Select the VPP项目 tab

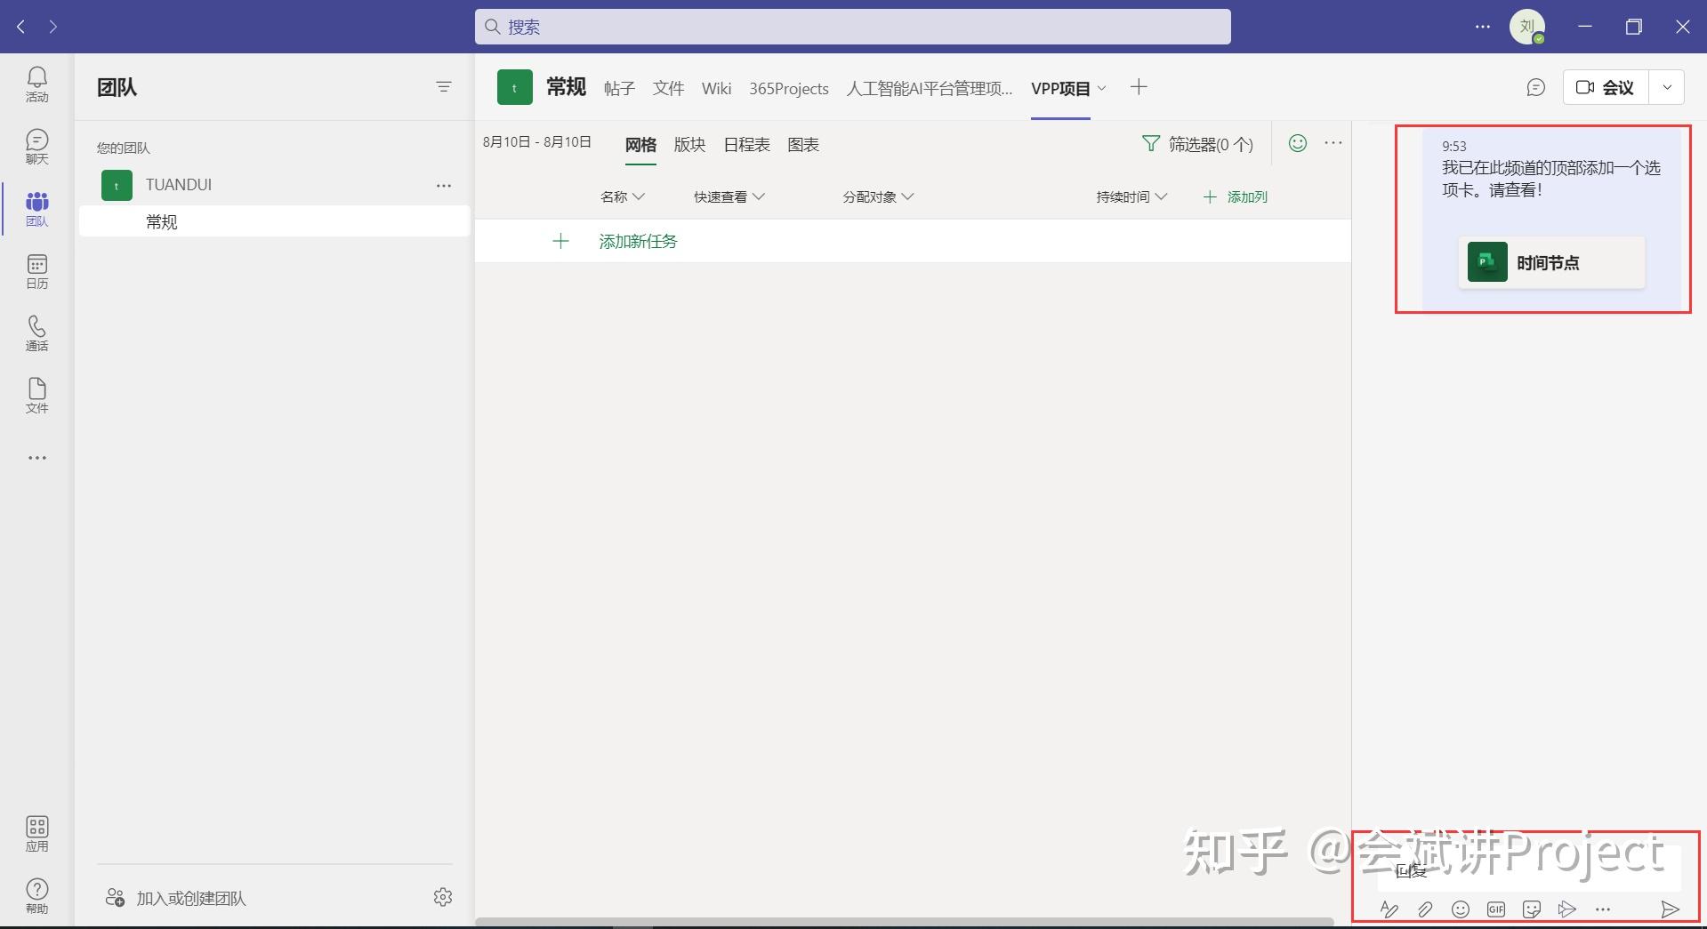pos(1060,88)
